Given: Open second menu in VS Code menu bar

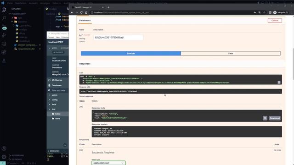Looking at the screenshot, I should (21, 3).
